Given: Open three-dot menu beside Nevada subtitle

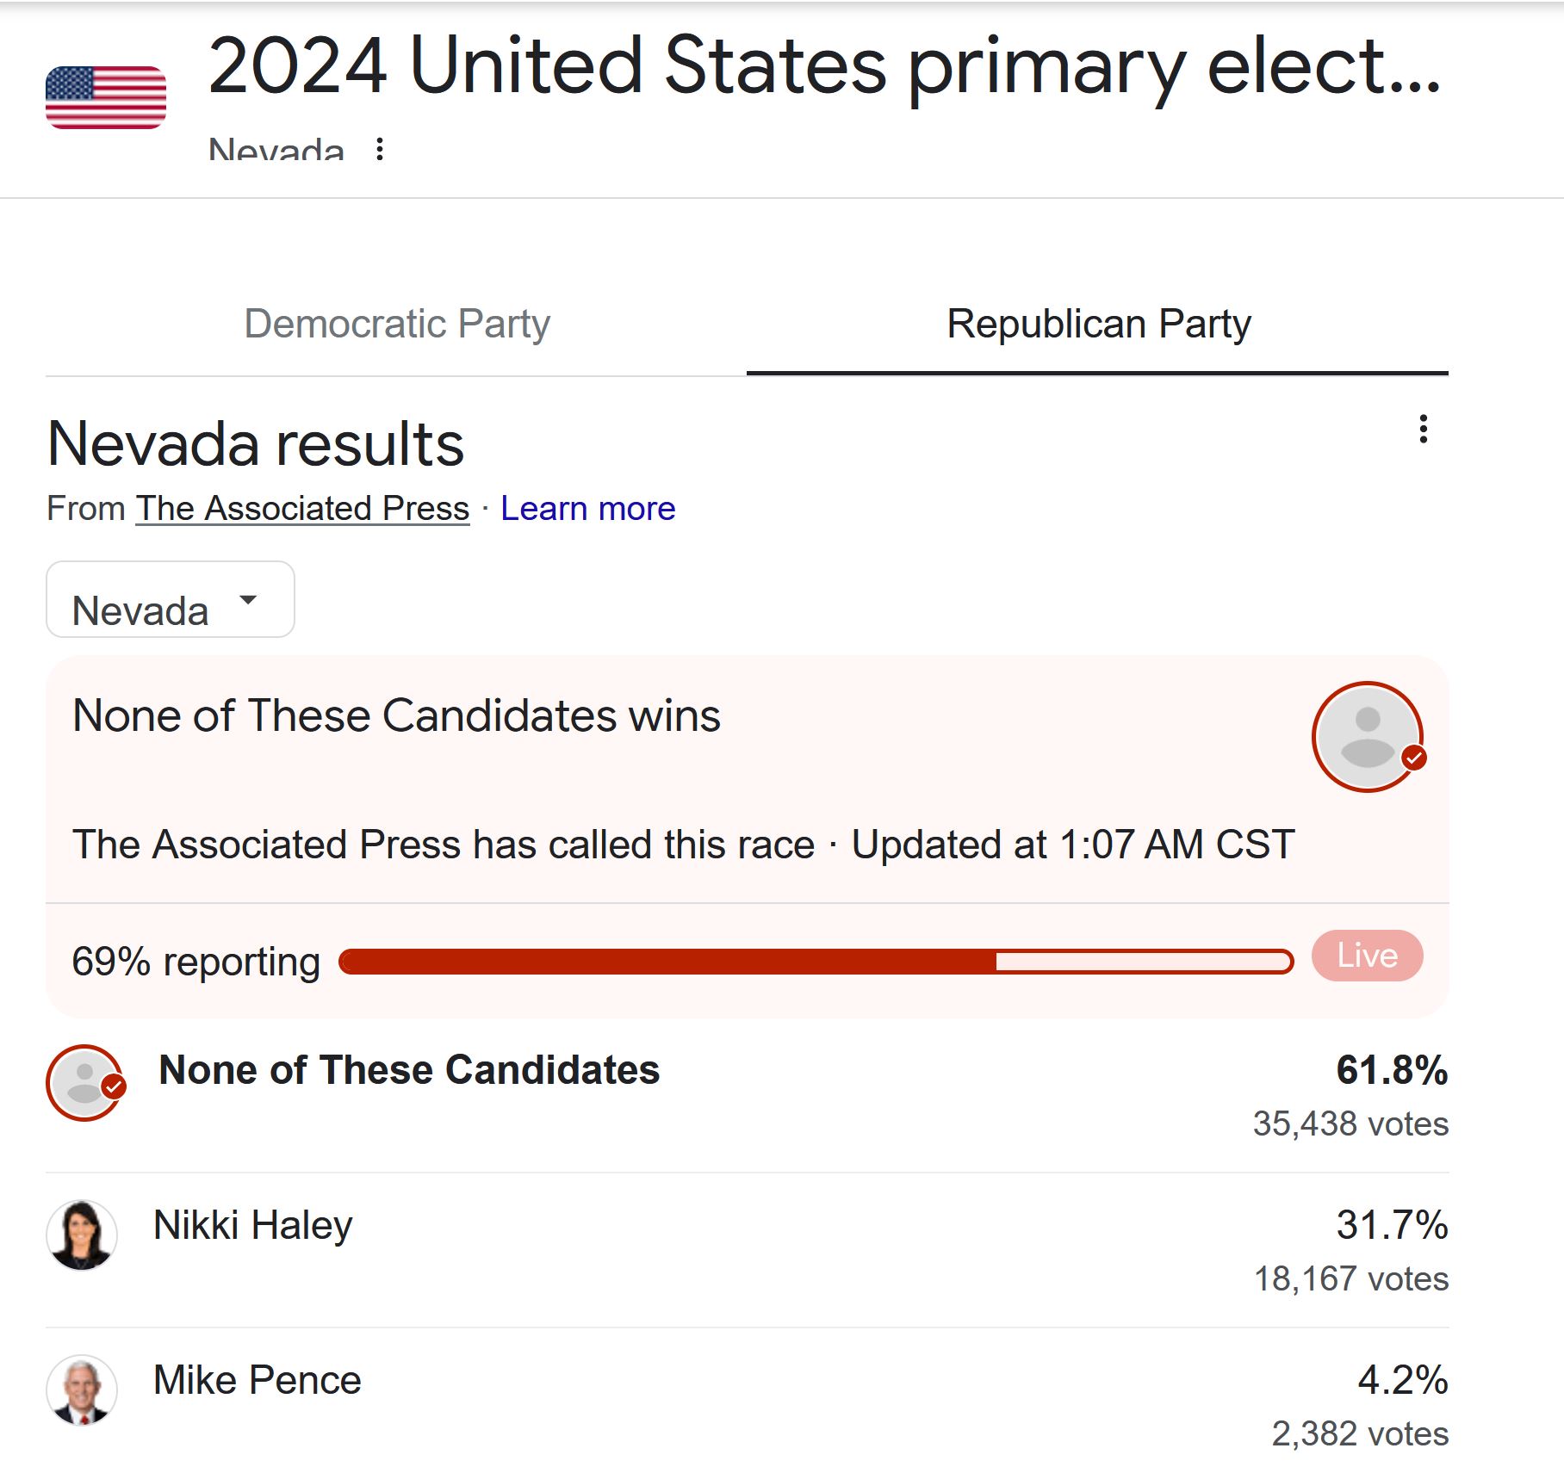Looking at the screenshot, I should pos(380,149).
